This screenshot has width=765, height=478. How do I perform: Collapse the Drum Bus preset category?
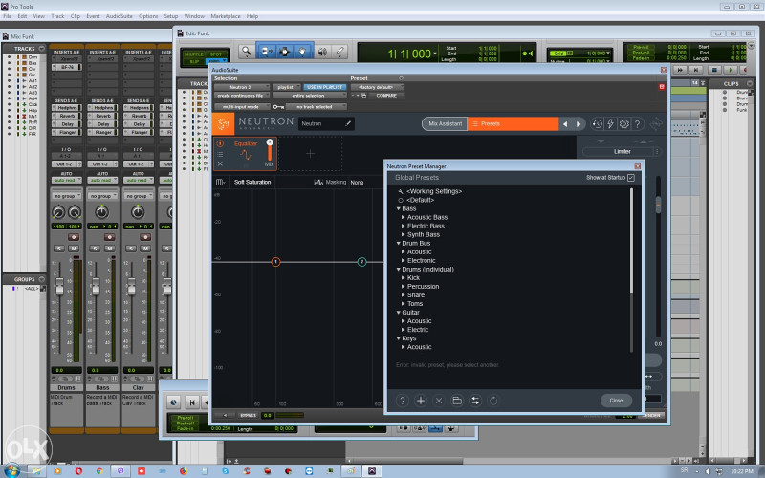click(x=399, y=244)
